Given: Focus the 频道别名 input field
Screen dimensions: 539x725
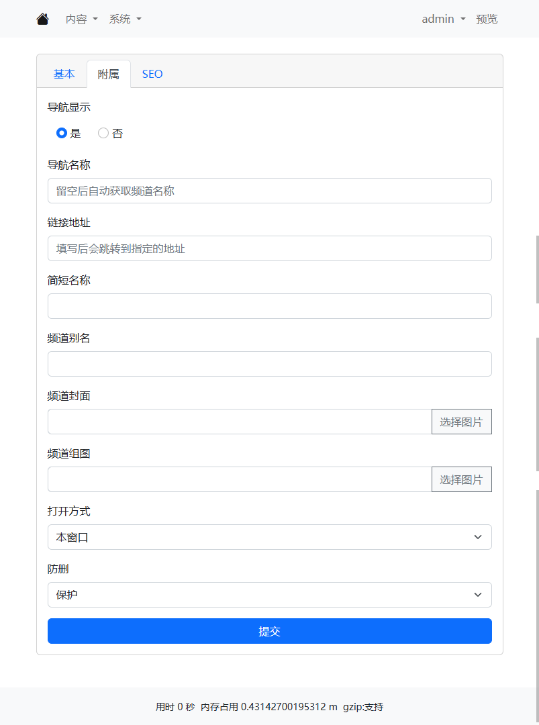Looking at the screenshot, I should click(270, 364).
